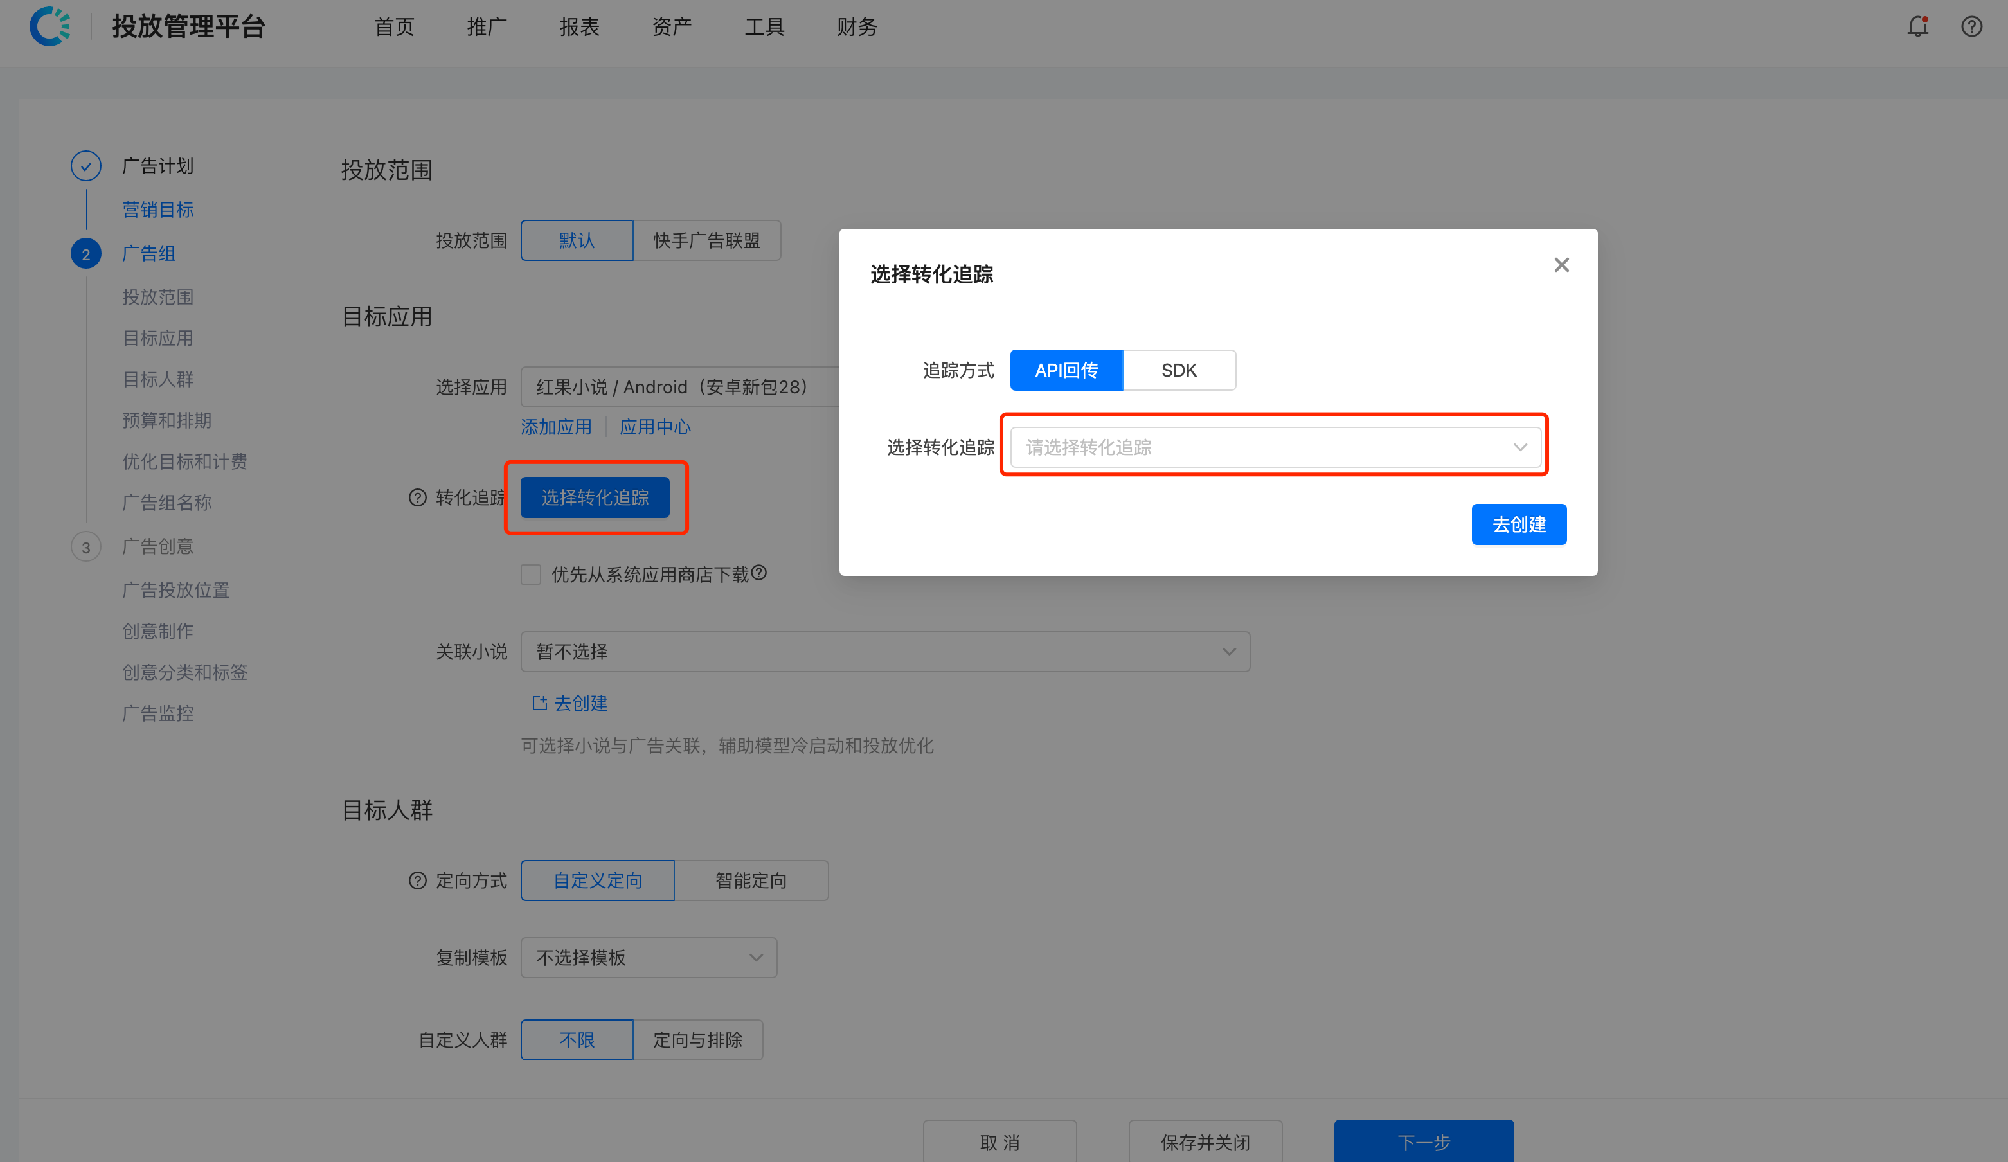
Task: Click step 3 circle for 广告创意
Action: (x=86, y=547)
